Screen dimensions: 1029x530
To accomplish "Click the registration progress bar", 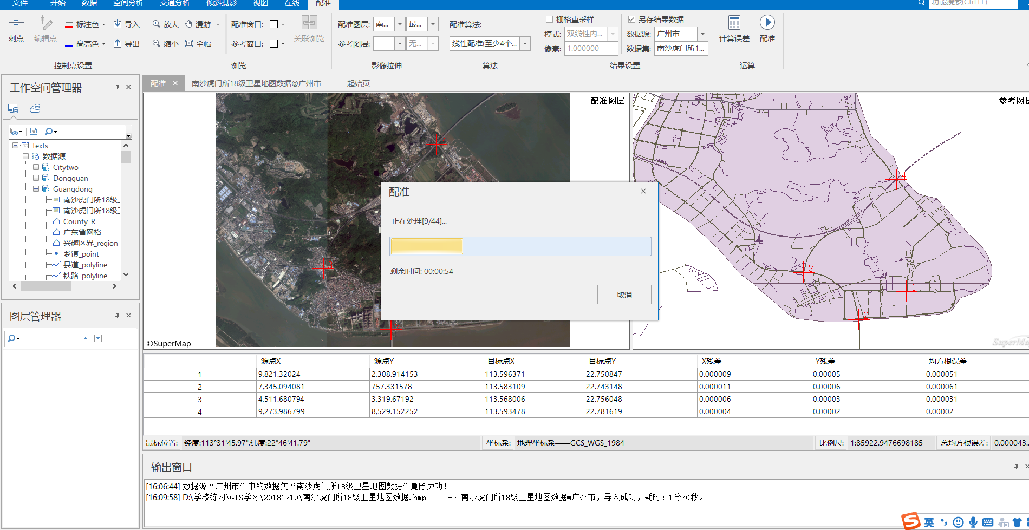I will [x=519, y=246].
